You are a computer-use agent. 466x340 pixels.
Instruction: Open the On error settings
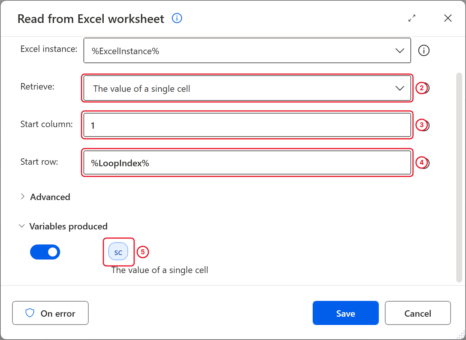pos(50,313)
